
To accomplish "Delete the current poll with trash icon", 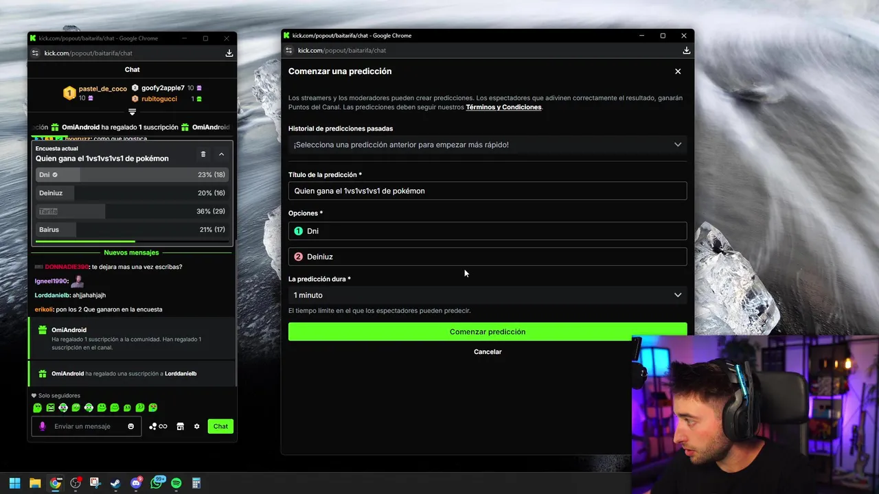I will click(203, 154).
